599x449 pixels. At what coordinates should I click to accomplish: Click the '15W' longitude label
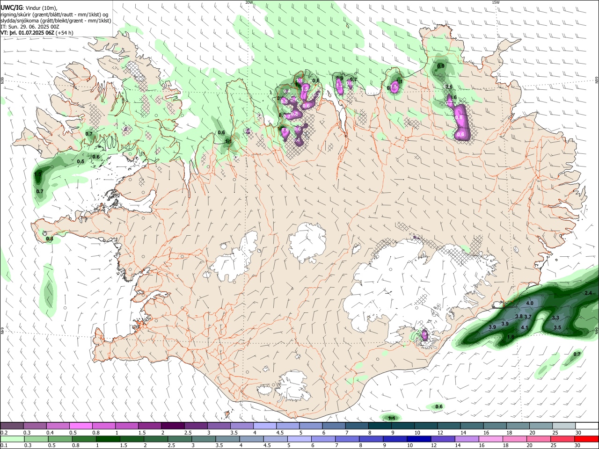(496, 2)
